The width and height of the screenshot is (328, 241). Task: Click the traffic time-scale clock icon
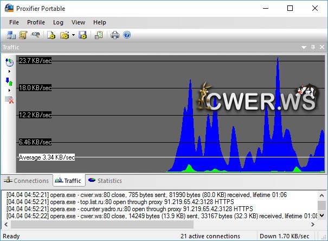tap(9, 63)
